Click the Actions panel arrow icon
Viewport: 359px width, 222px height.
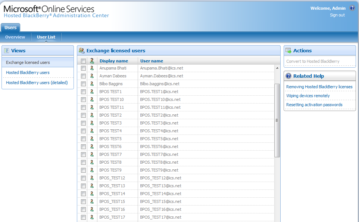tap(288, 50)
